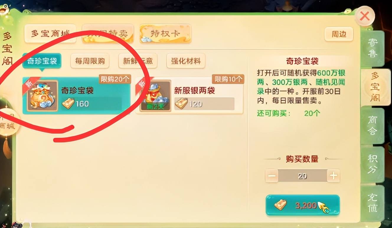Select the 每周限购 category
The image size is (392, 228).
point(90,61)
